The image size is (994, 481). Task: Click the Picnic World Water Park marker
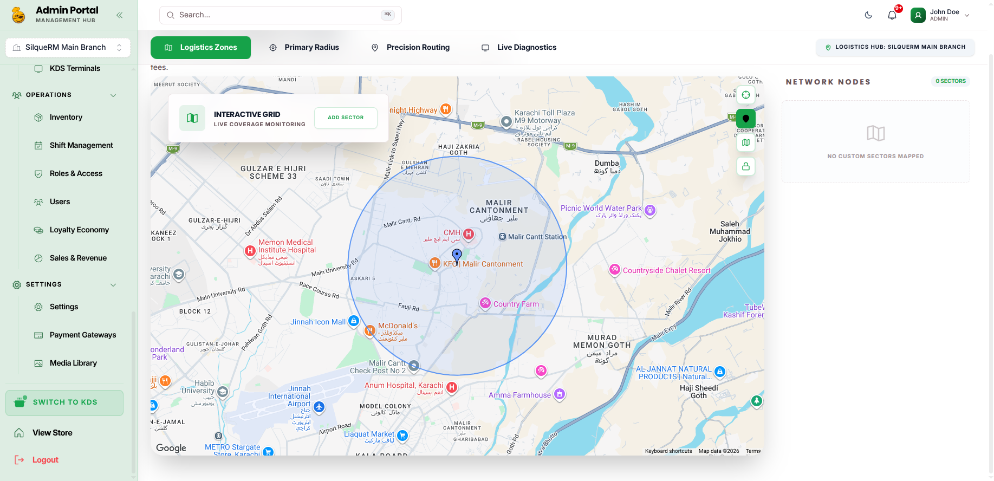pos(650,210)
